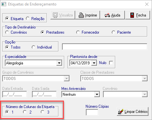Screen dimensions: 152x120
Task: Choose Paciente as recipient type
Action: click(x=114, y=32)
